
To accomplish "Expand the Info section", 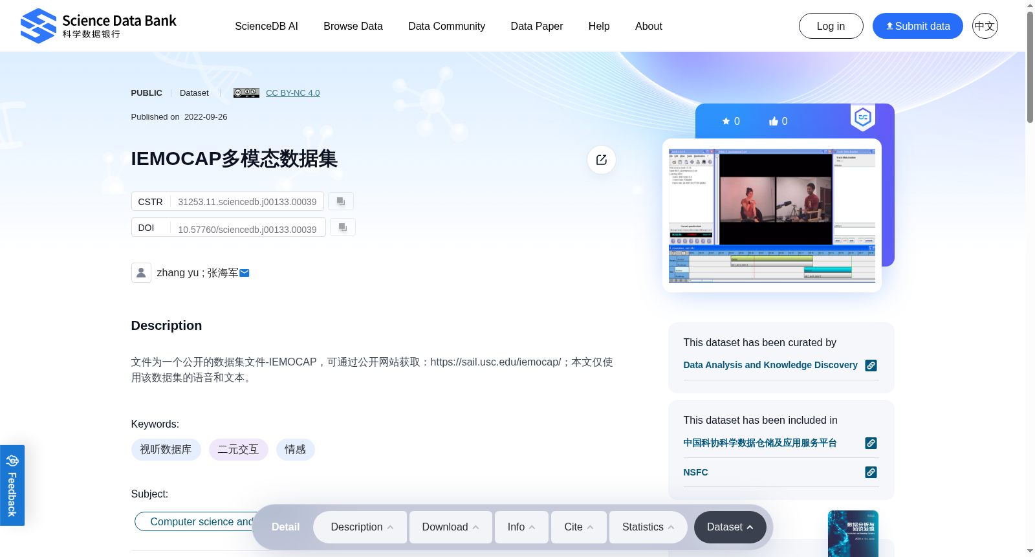I will pos(521,527).
